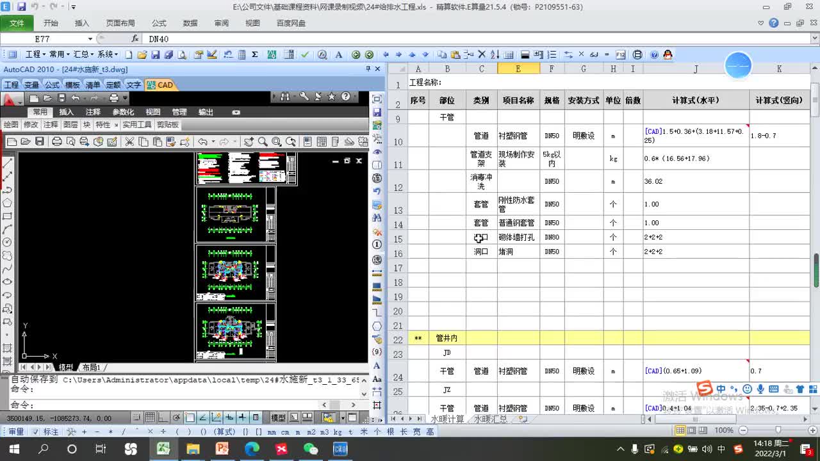Click the magnifier zoom icon in AutoCAD toolbar
820x461 pixels.
pyautogui.click(x=263, y=142)
